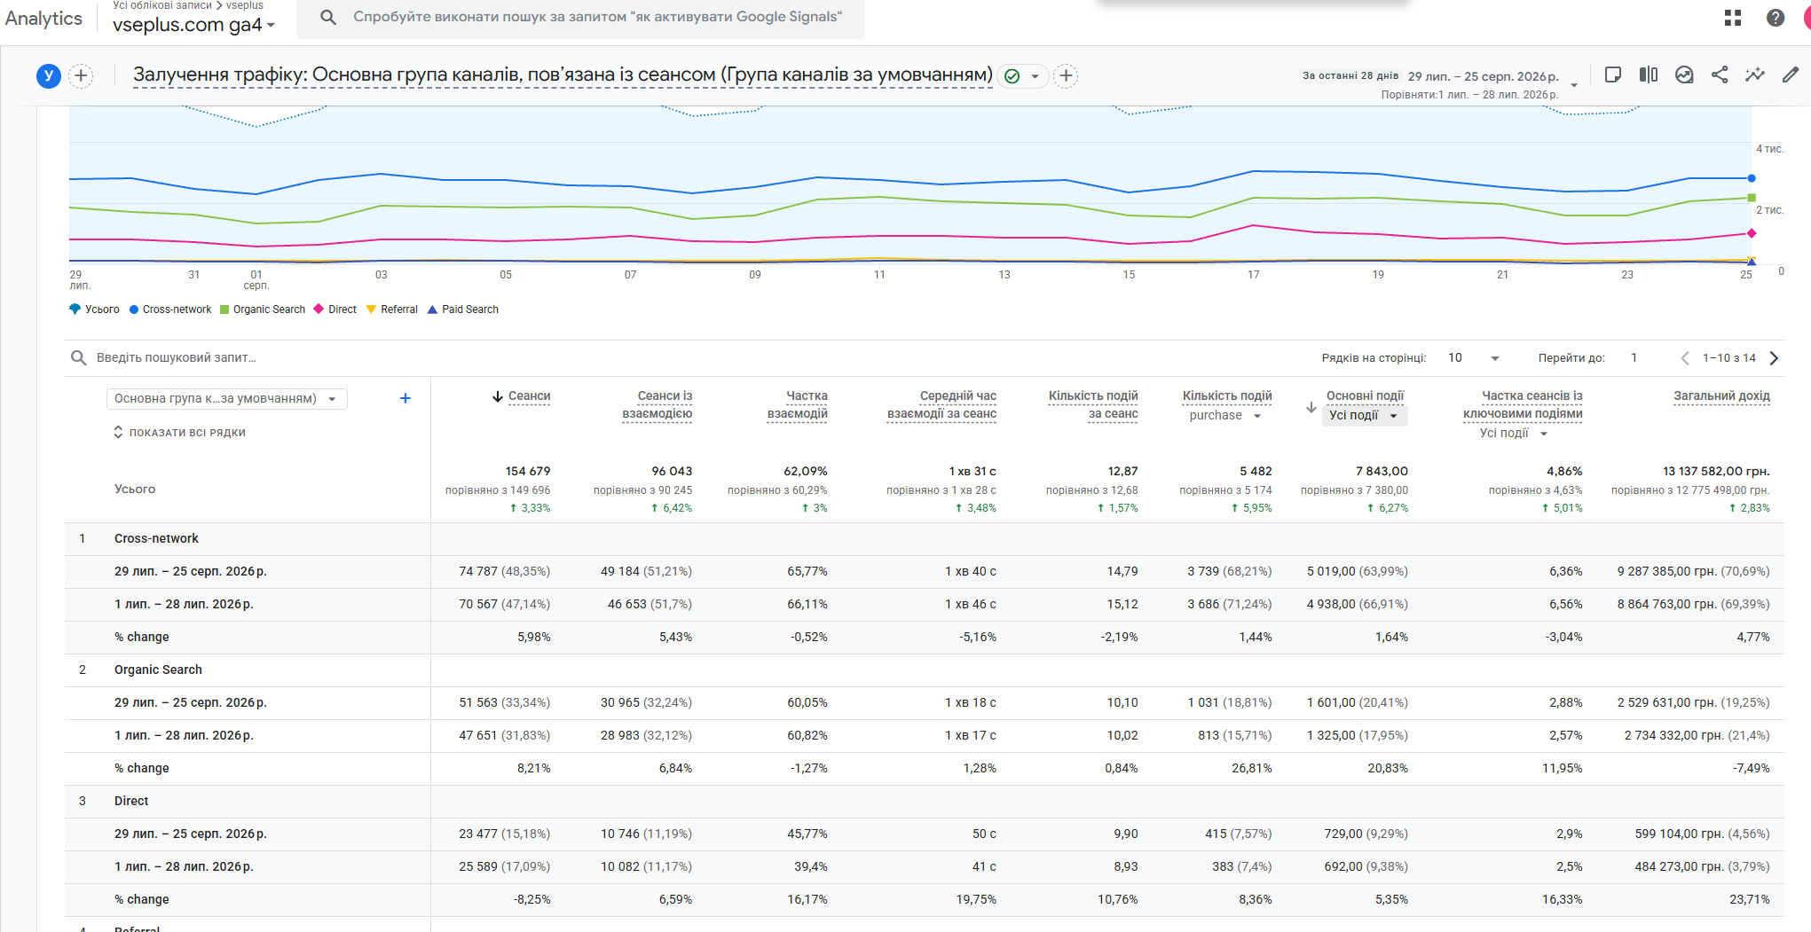Open the Insights sparkline icon

point(1755,75)
